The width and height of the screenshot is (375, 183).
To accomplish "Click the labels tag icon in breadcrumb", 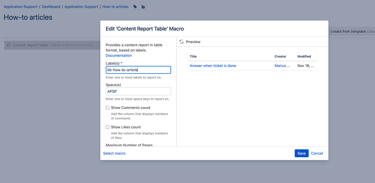I will (135, 7).
